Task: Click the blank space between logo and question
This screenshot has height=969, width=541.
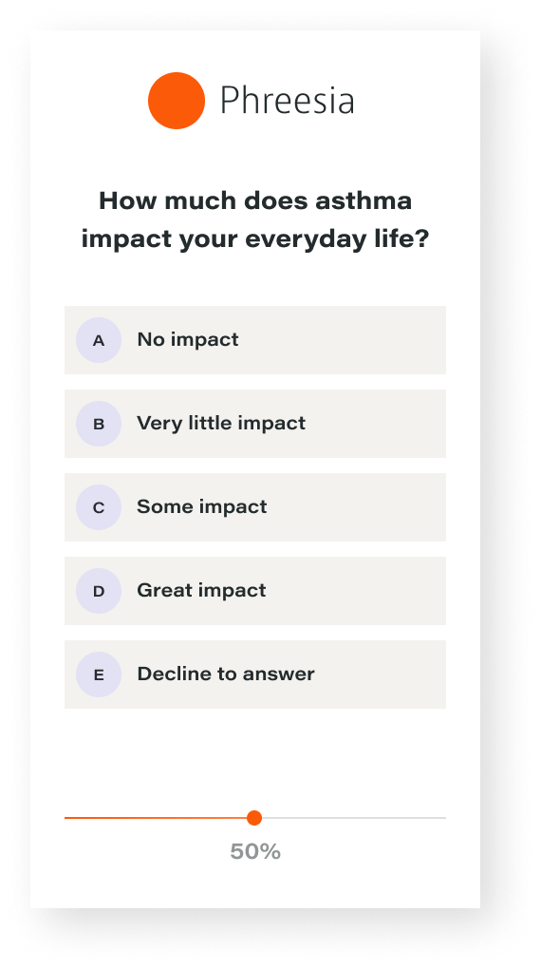Action: [255, 158]
